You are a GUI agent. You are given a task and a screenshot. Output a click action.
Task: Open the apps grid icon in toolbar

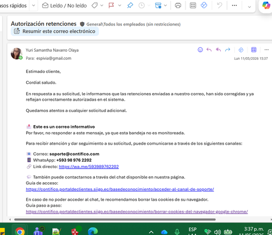tap(193, 5)
